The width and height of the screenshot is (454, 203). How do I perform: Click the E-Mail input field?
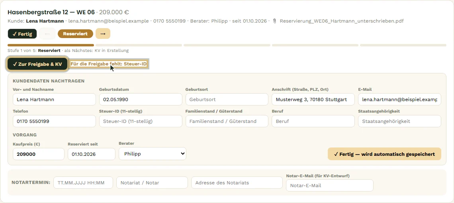(x=399, y=100)
